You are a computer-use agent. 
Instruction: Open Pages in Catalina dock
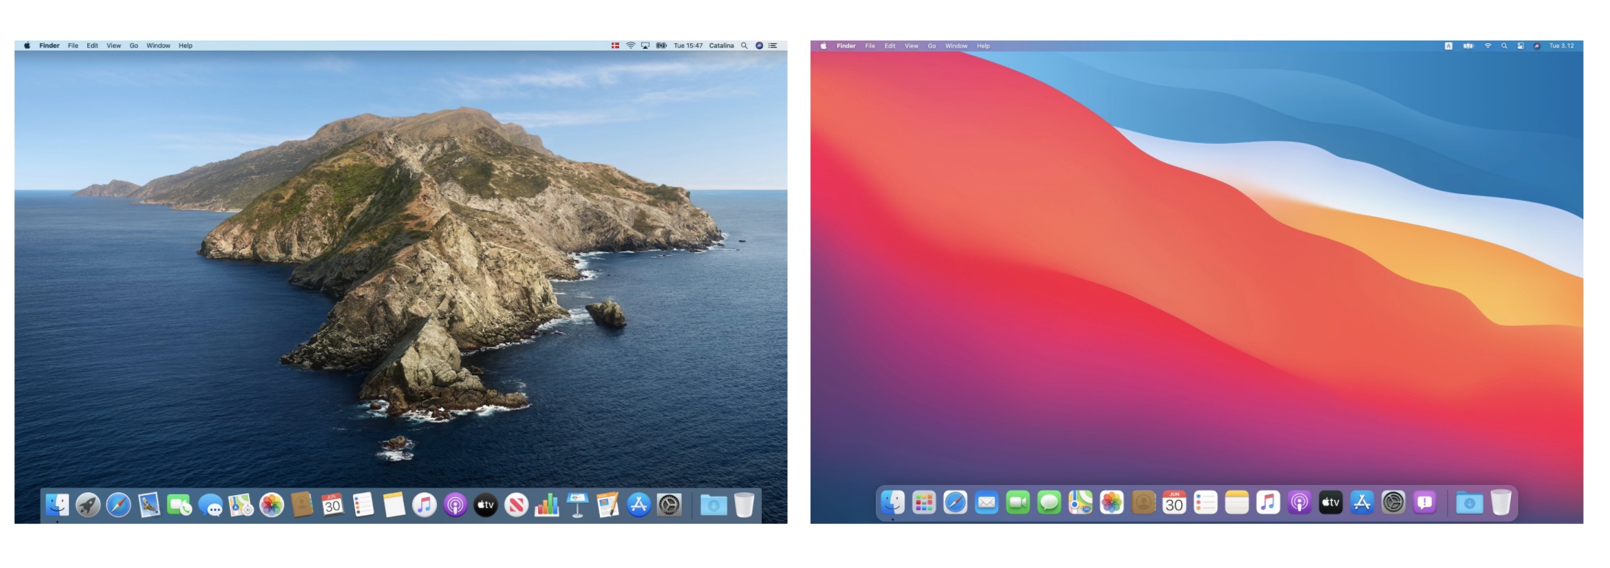608,505
